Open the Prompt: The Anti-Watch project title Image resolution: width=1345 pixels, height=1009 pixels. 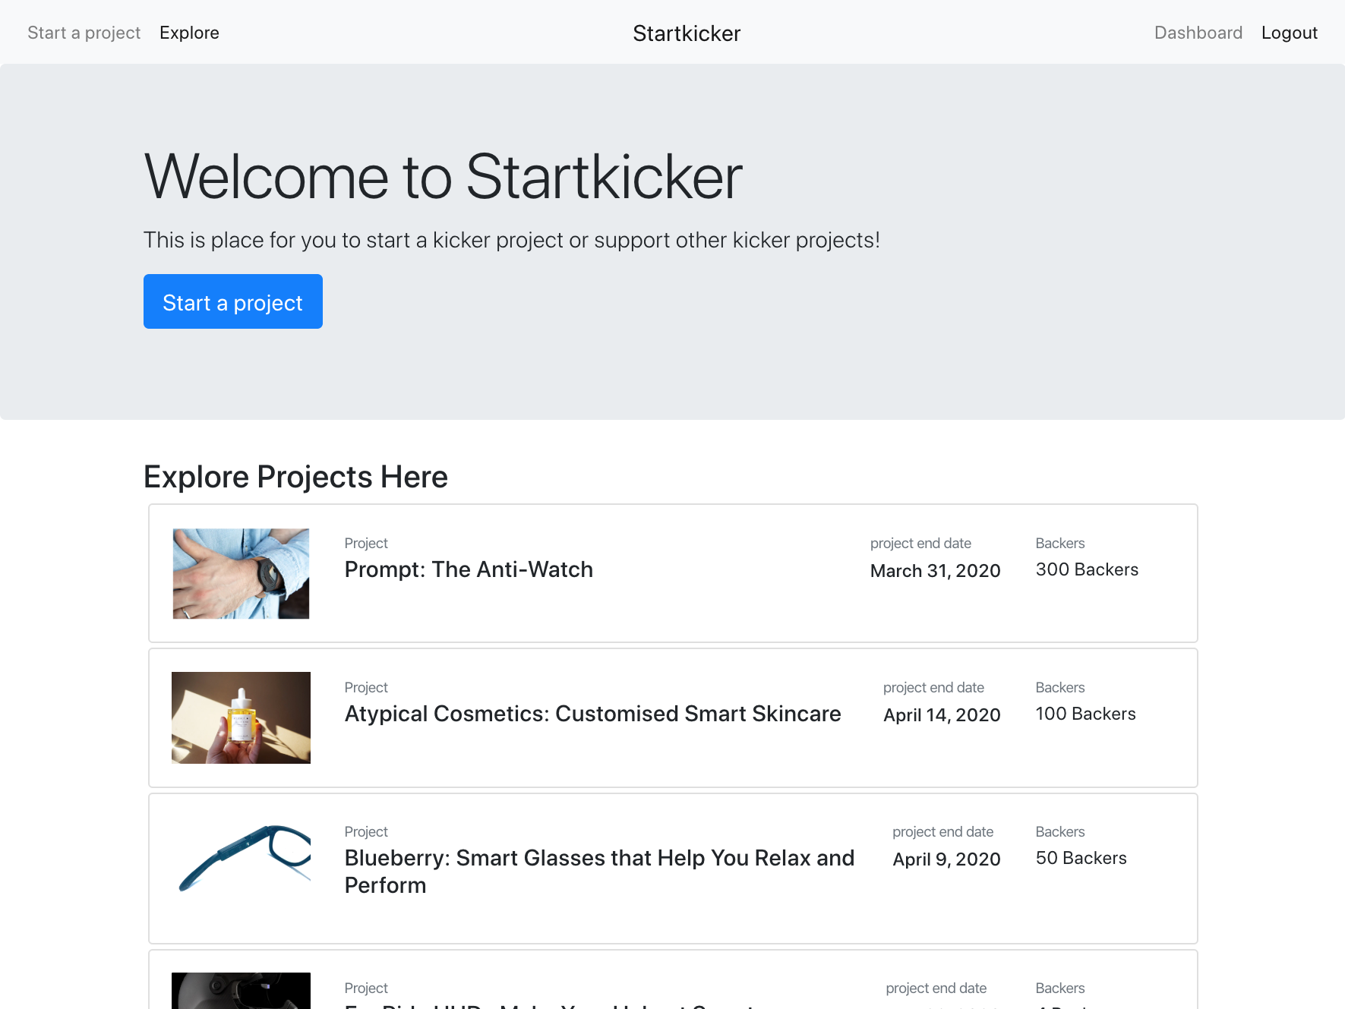(469, 569)
